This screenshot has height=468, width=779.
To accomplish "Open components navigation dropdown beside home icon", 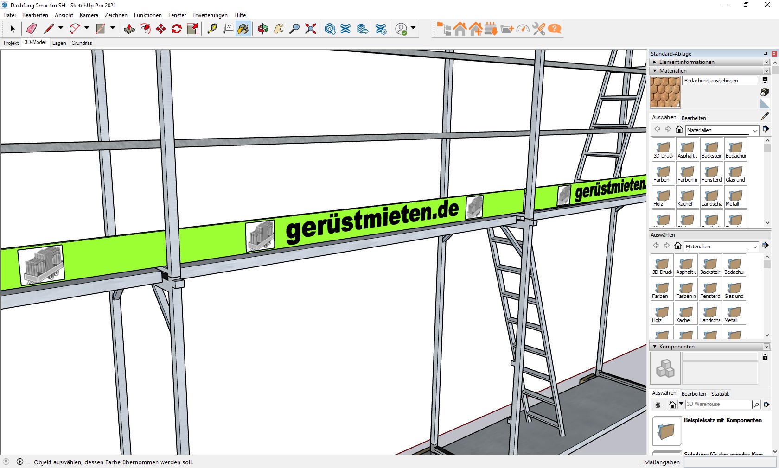I will 681,404.
